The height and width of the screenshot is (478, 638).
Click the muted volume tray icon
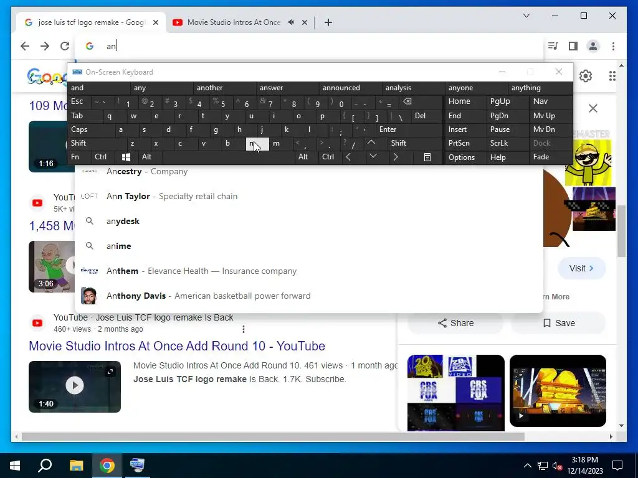[x=557, y=466]
